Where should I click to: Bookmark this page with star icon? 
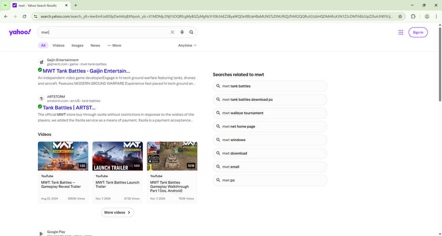[400, 16]
